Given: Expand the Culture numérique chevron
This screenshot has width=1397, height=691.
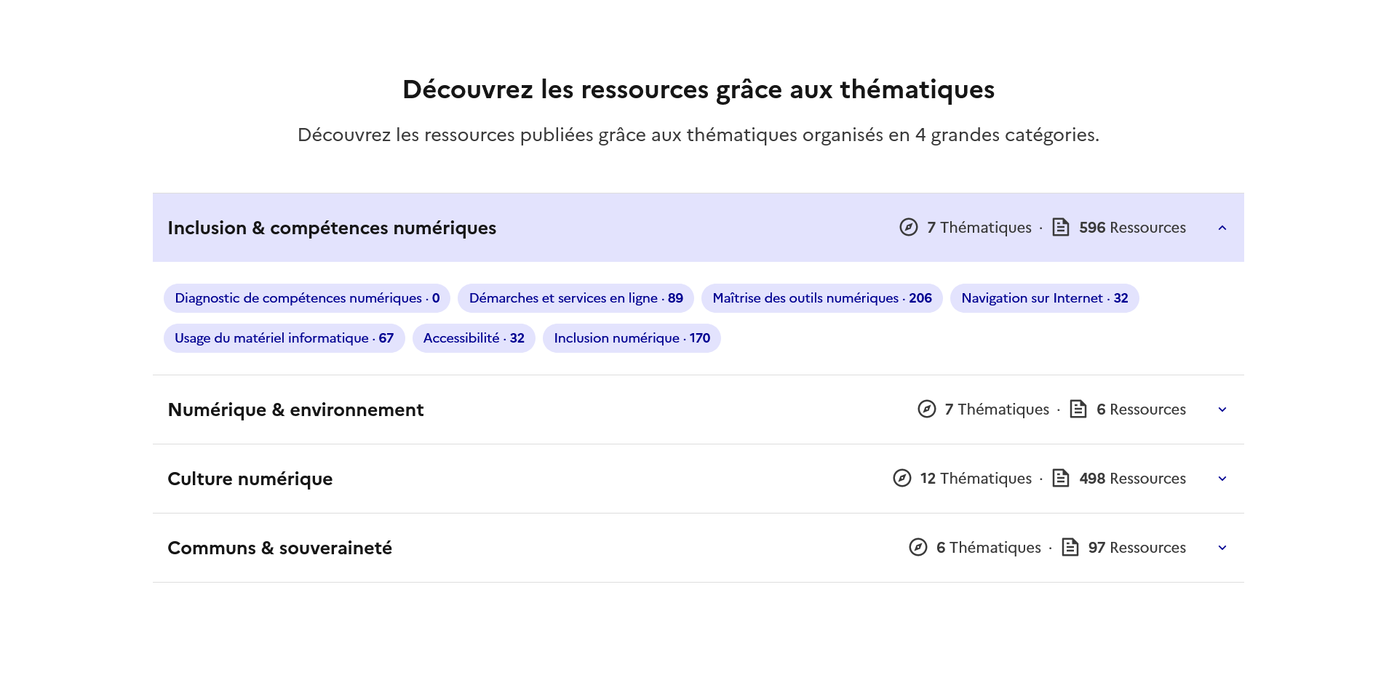Looking at the screenshot, I should pyautogui.click(x=1222, y=479).
